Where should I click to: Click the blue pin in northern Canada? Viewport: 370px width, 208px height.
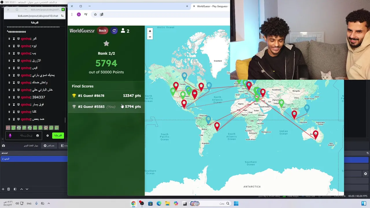pos(184,77)
